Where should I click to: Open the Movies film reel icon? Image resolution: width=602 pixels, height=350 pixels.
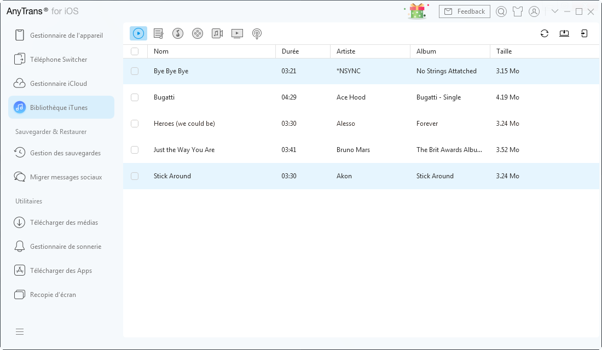point(198,33)
